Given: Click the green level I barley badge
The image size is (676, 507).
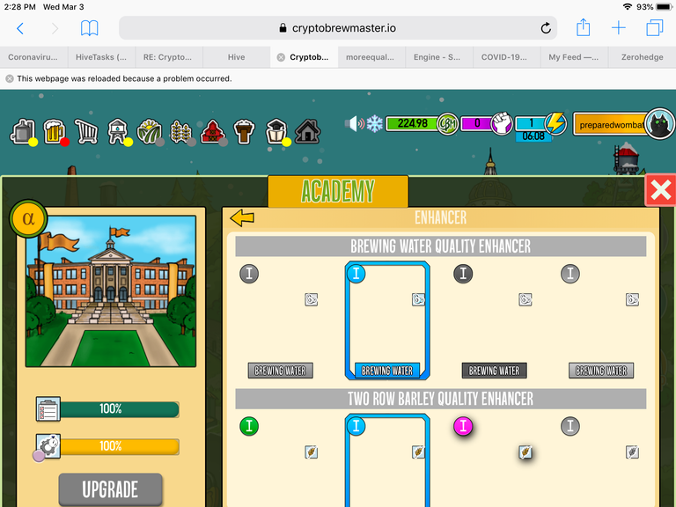Looking at the screenshot, I should tap(249, 426).
